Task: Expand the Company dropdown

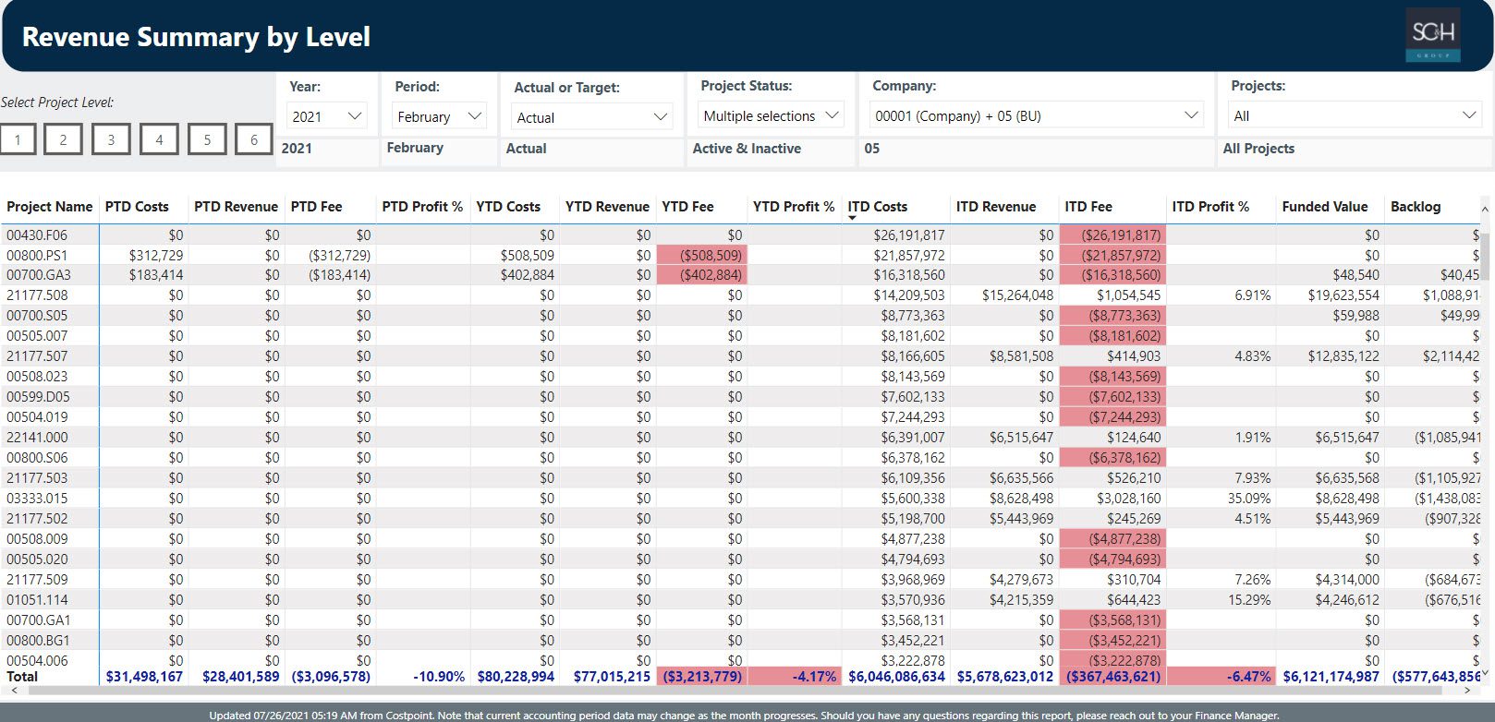Action: pos(1036,115)
